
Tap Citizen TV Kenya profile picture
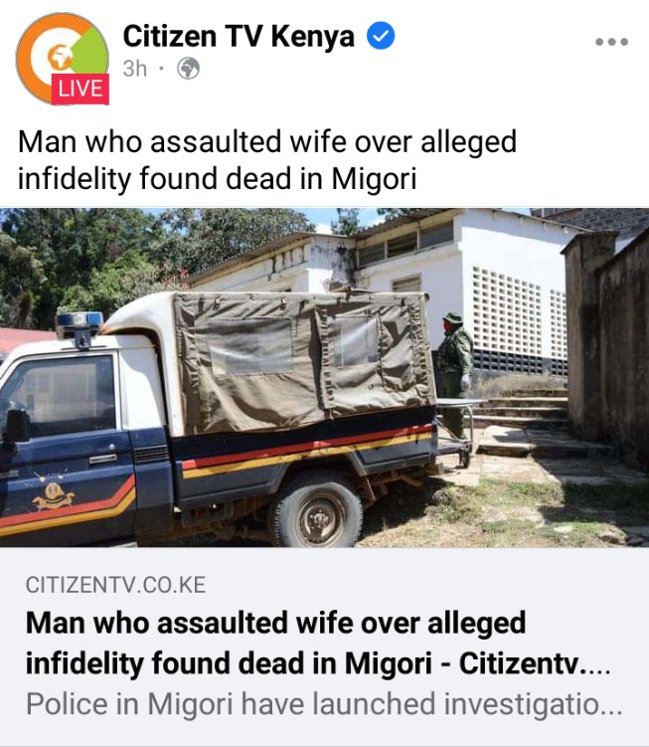point(63,58)
